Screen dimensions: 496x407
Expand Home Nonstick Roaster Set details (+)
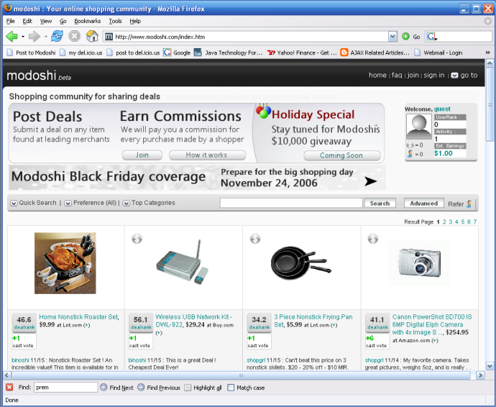tap(87, 325)
